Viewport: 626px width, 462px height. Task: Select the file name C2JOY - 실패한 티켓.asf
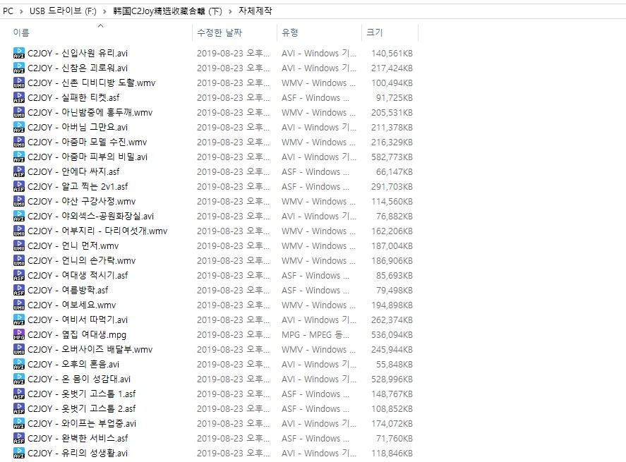point(73,97)
